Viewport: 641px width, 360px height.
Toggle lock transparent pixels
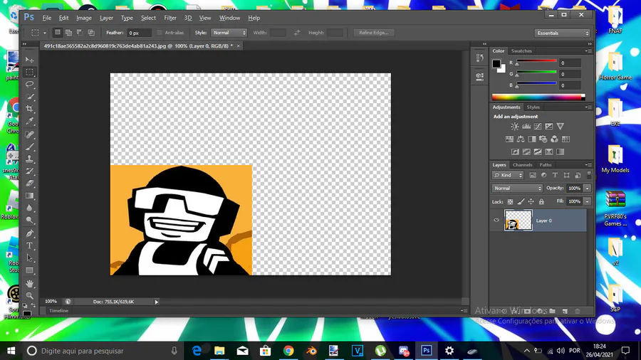(x=510, y=201)
